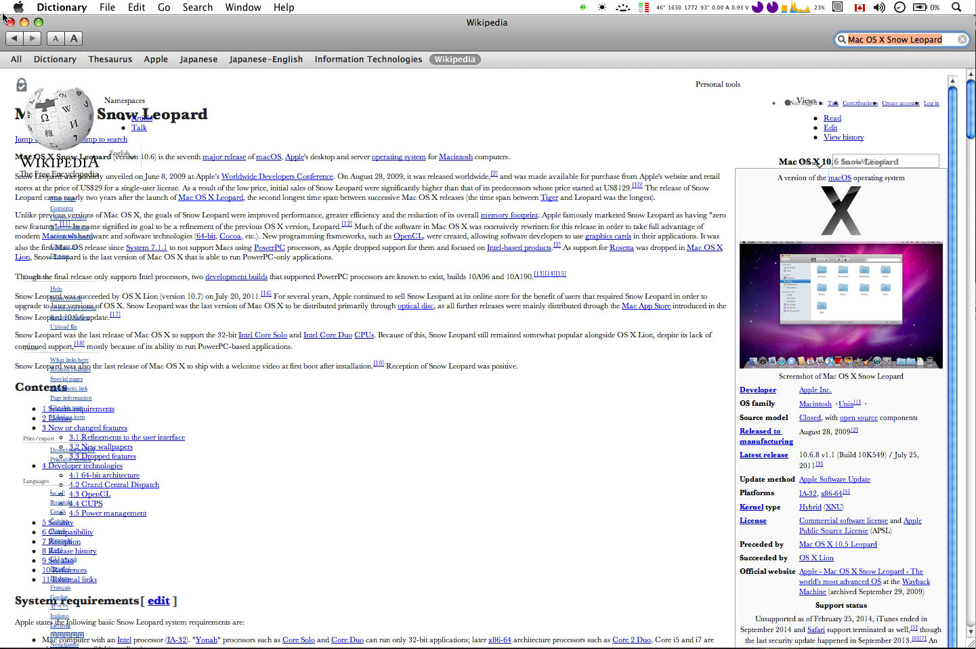This screenshot has height=649, width=976.
Task: Open the volume speaker menu
Action: [879, 7]
